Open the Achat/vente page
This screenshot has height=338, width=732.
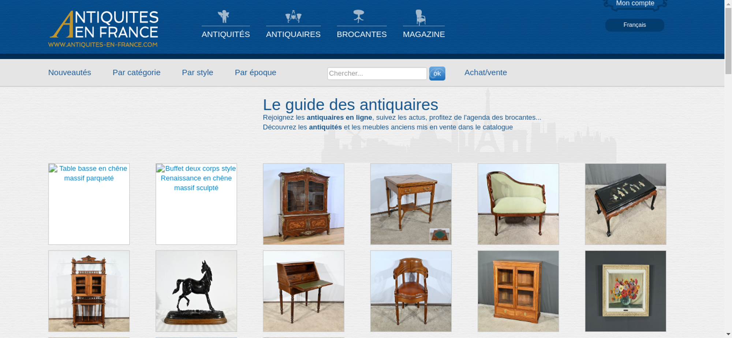coord(486,73)
